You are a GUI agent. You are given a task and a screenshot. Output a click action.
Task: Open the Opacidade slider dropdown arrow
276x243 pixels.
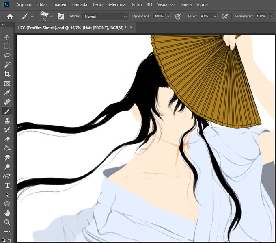(168, 16)
